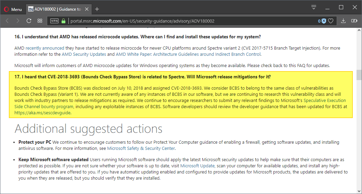
Task: Go forward to next page
Action: 18,21
